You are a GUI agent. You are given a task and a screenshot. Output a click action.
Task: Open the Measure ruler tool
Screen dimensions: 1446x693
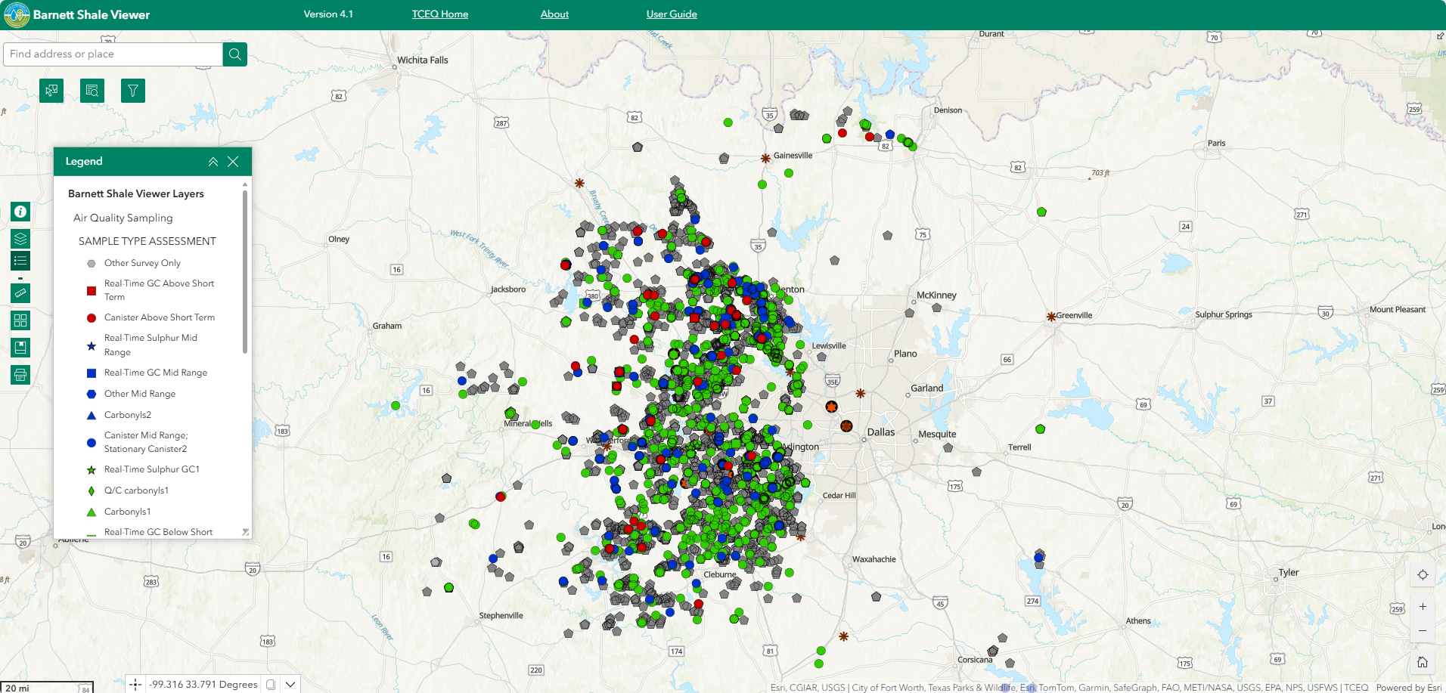tap(20, 292)
